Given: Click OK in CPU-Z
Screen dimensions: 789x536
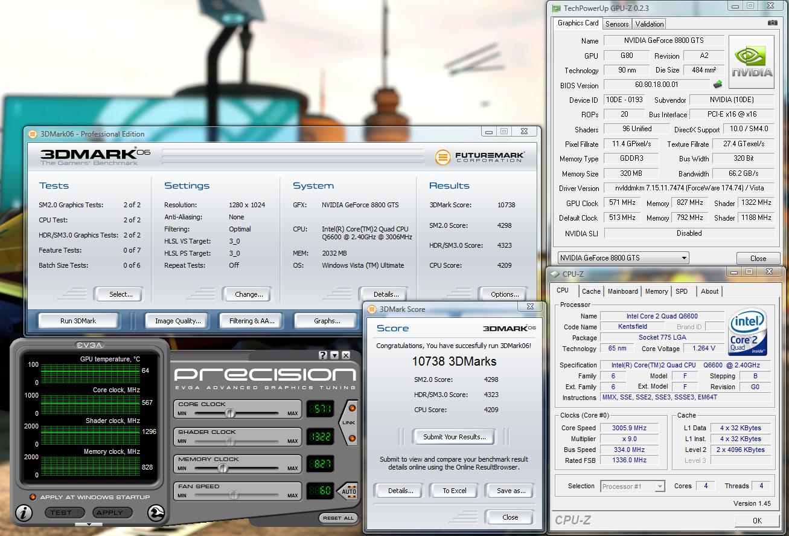Looking at the screenshot, I should click(x=757, y=520).
